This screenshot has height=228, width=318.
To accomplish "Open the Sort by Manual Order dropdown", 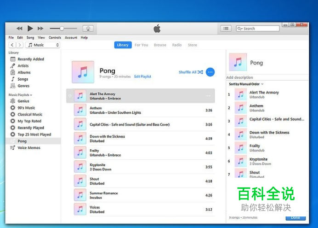I will coord(246,84).
